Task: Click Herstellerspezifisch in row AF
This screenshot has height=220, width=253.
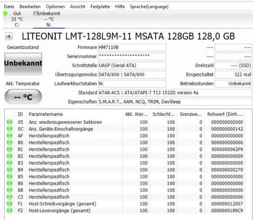Action: click(x=49, y=136)
